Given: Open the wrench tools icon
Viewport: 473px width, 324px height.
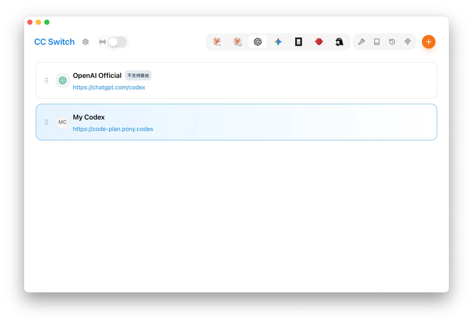Looking at the screenshot, I should pos(362,42).
